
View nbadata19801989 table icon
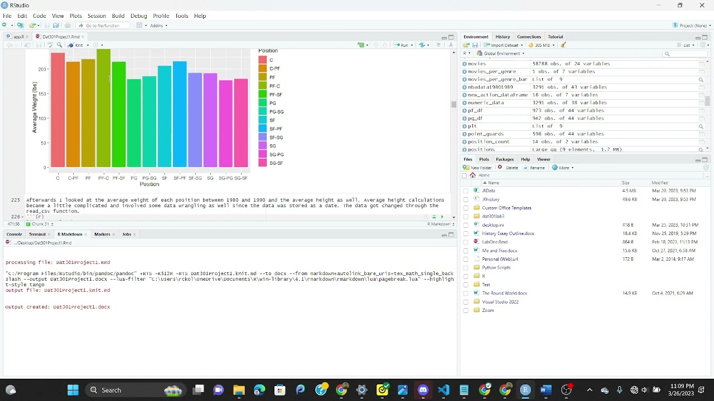click(701, 87)
